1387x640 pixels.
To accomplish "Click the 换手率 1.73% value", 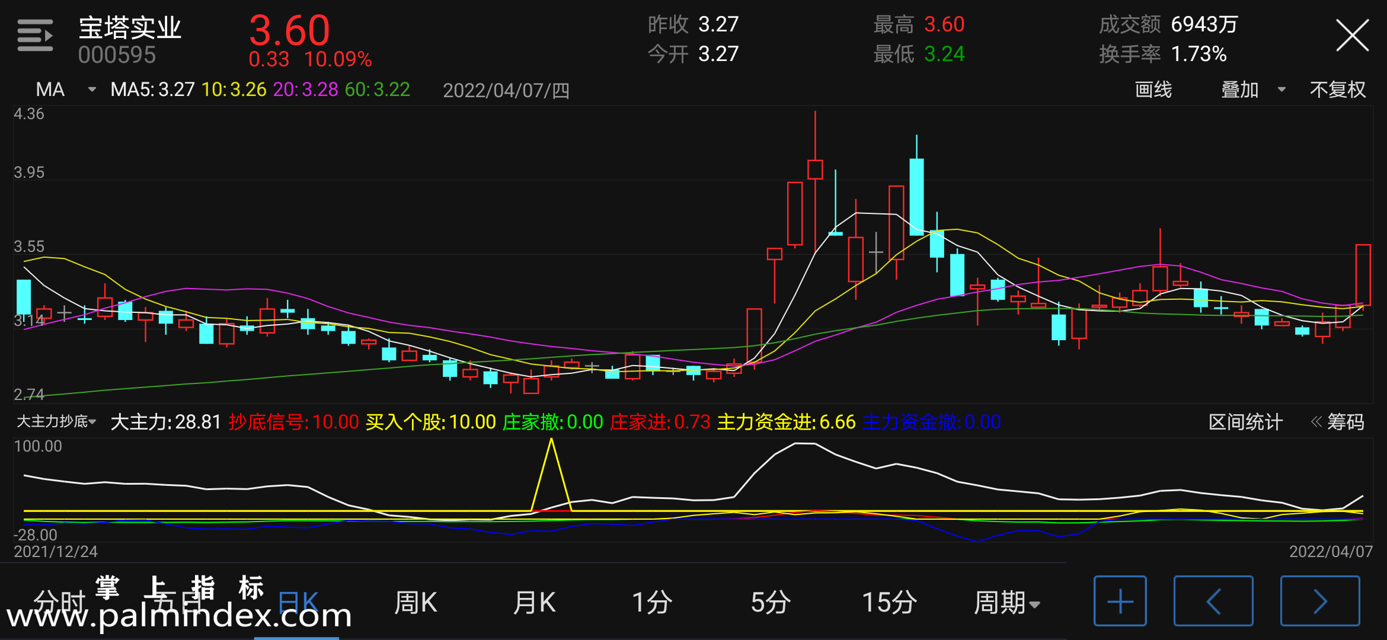I will click(1162, 54).
